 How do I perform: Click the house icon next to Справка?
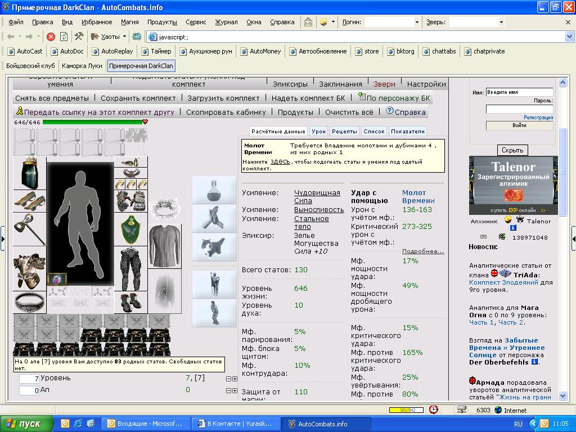(308, 22)
